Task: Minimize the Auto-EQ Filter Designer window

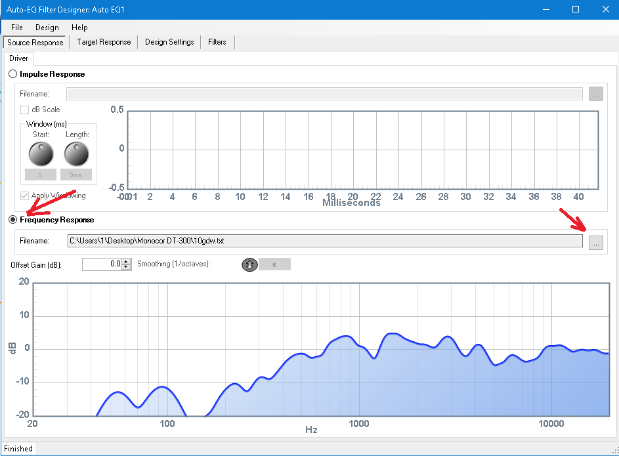Action: [x=545, y=9]
